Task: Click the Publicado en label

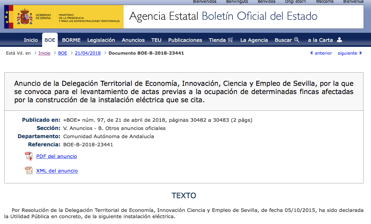Action: (x=41, y=120)
